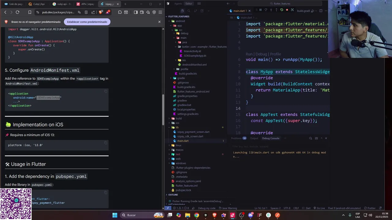The image size is (392, 220).
Task: Split the editor to the right
Action: pyautogui.click(x=321, y=11)
